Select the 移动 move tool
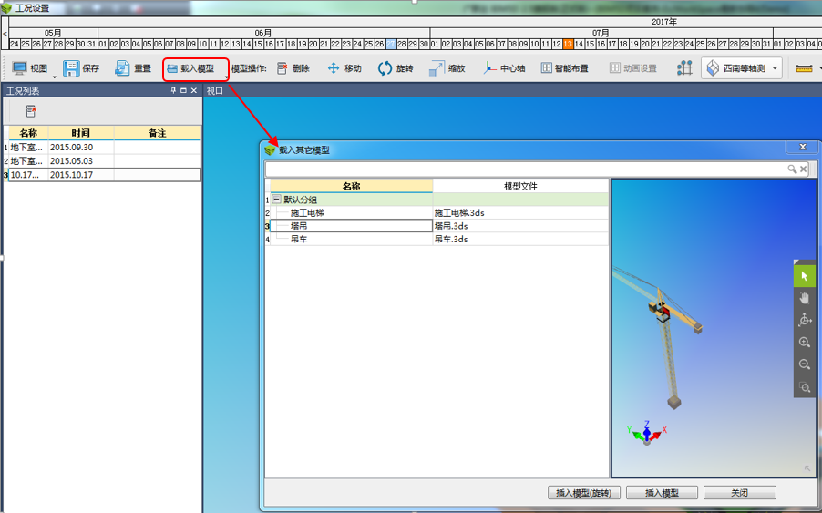Image resolution: width=822 pixels, height=513 pixels. (344, 68)
